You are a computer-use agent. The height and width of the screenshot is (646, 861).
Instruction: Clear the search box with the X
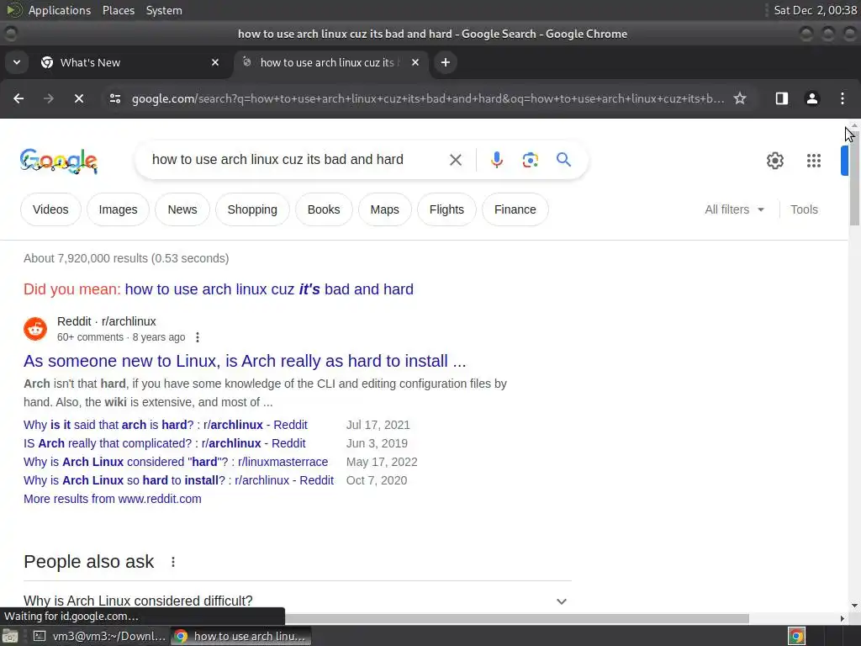[x=455, y=160]
